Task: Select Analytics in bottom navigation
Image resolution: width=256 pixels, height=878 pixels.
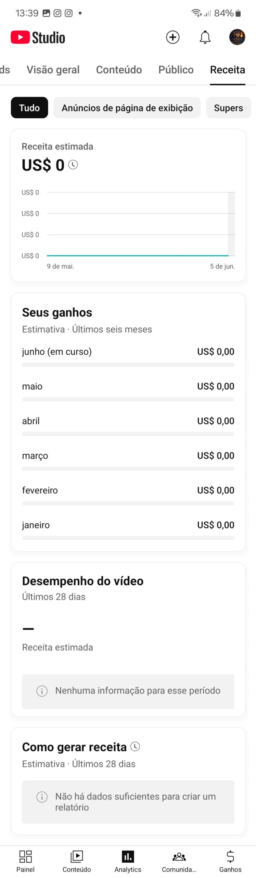Action: (x=128, y=861)
